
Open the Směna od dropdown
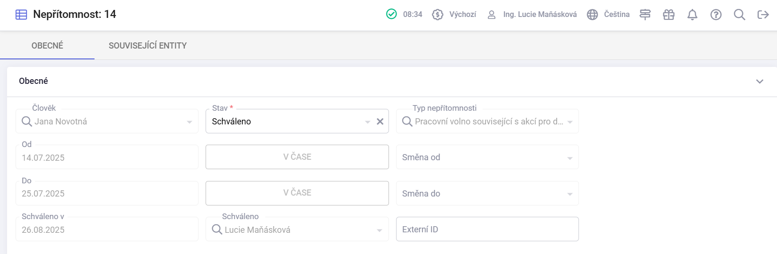point(487,157)
